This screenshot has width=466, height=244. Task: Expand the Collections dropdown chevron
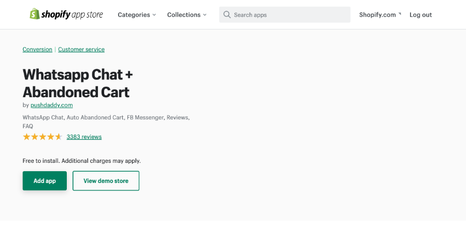coord(205,15)
